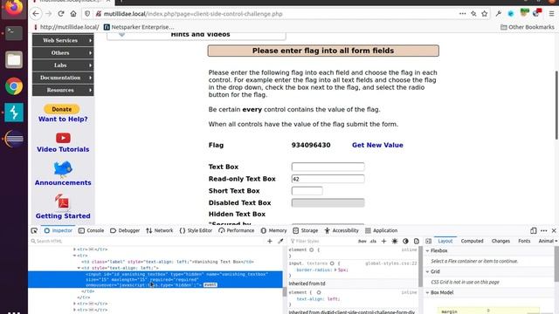Image resolution: width=559 pixels, height=314 pixels.
Task: Add a new CSS rule
Action: click(383, 241)
